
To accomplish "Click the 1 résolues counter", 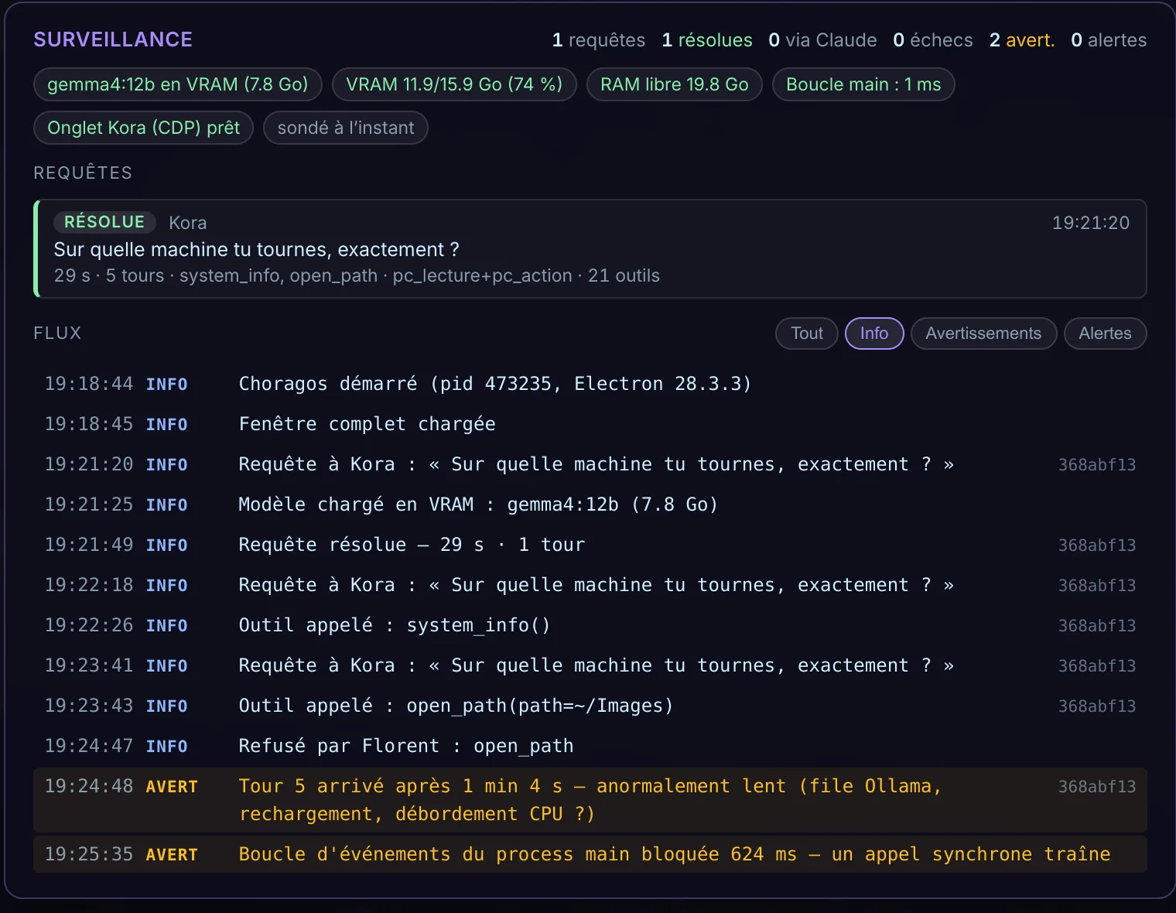I will click(707, 40).
